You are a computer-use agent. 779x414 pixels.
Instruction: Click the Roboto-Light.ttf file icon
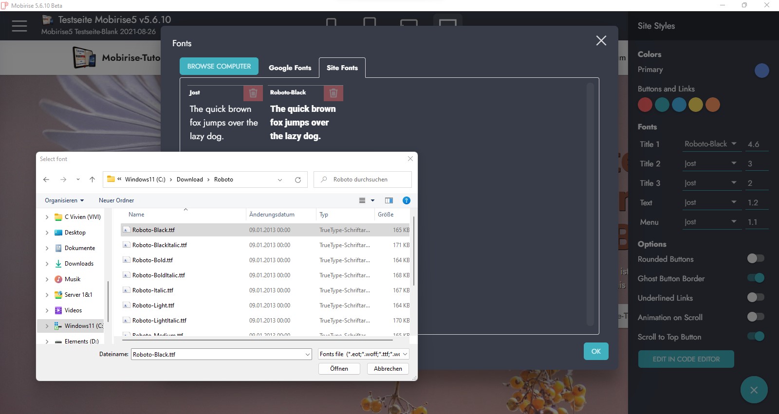tap(127, 306)
